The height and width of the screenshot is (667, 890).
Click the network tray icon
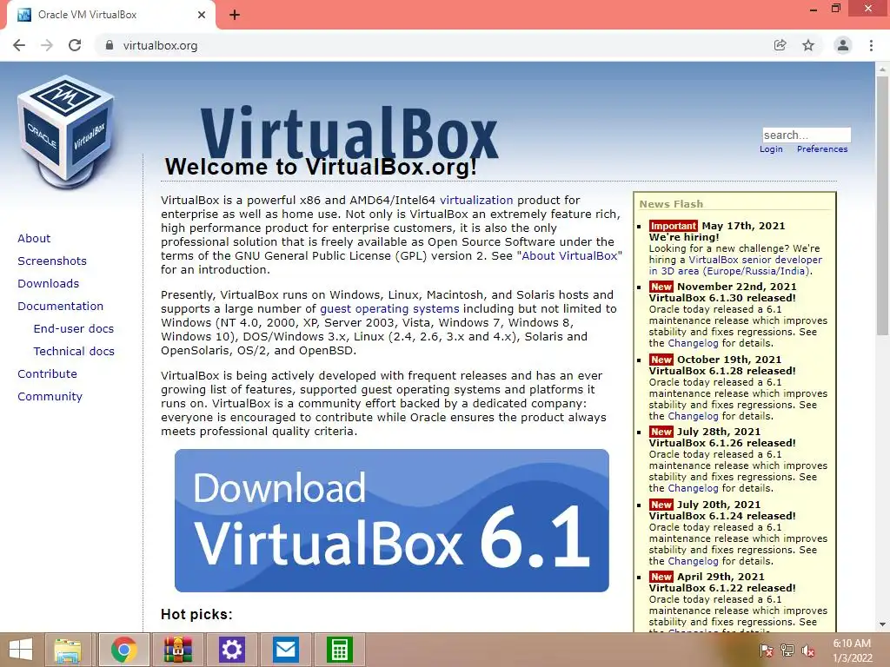pyautogui.click(x=787, y=650)
